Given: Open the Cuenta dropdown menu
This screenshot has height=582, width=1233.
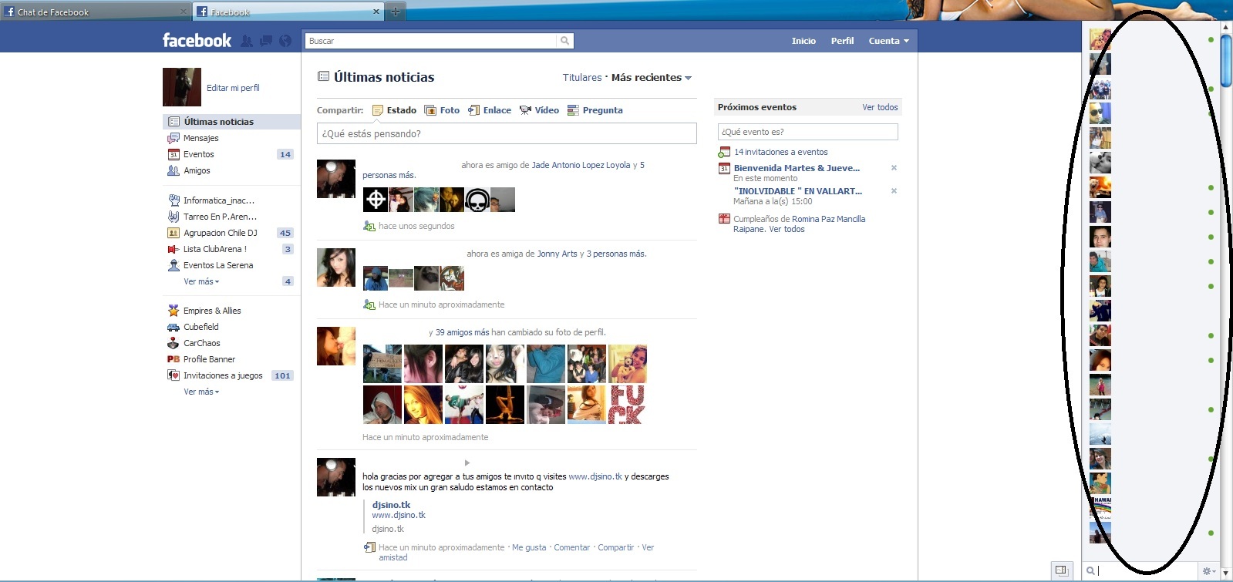Looking at the screenshot, I should tap(888, 41).
